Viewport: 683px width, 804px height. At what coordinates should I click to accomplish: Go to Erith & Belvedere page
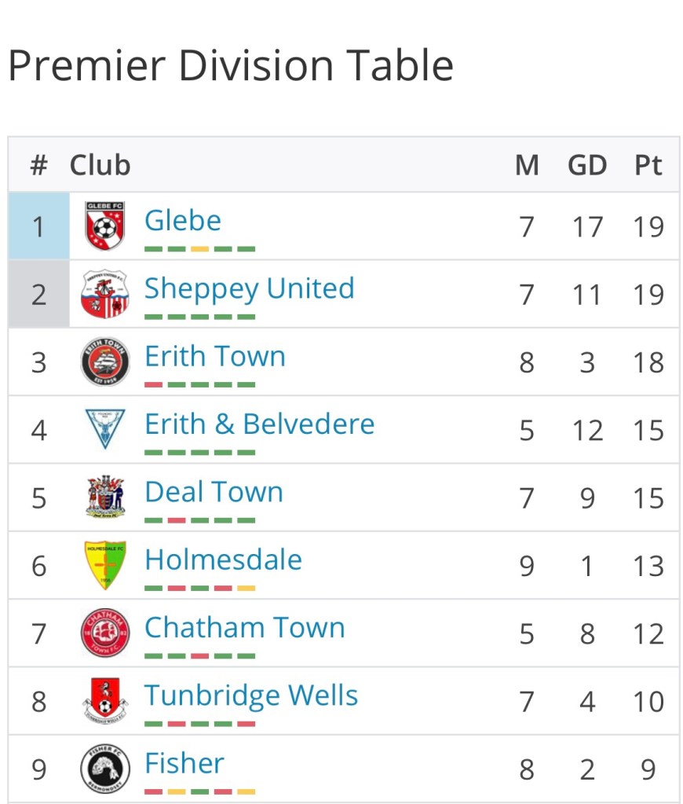pyautogui.click(x=259, y=424)
